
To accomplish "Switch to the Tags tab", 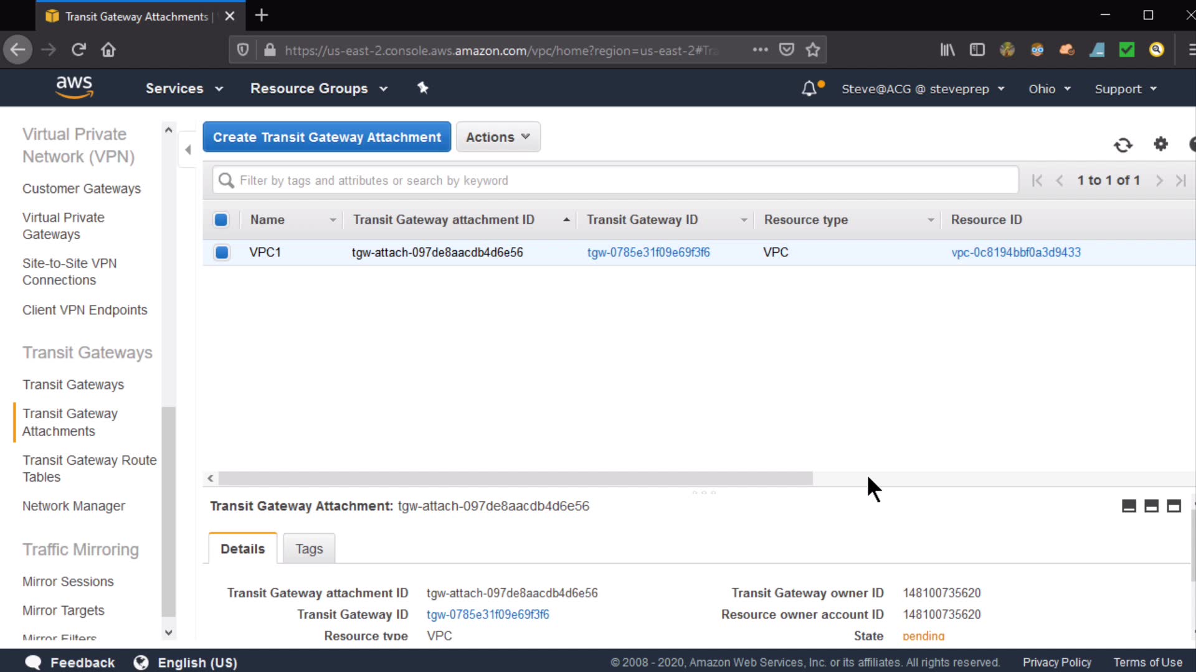I will coord(309,549).
